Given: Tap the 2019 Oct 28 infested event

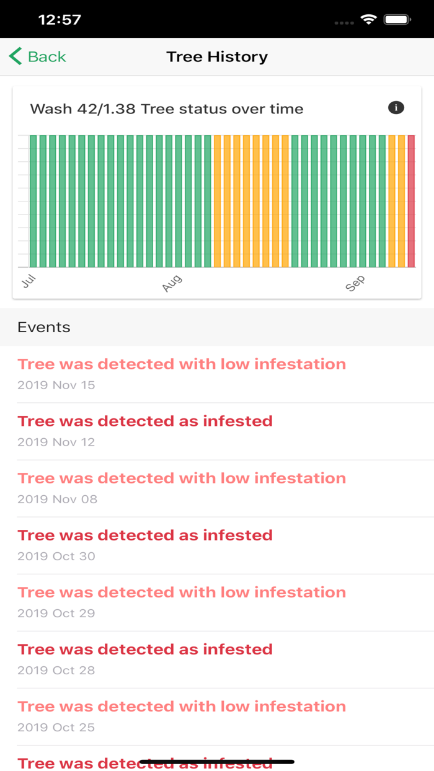Looking at the screenshot, I should click(x=145, y=659).
